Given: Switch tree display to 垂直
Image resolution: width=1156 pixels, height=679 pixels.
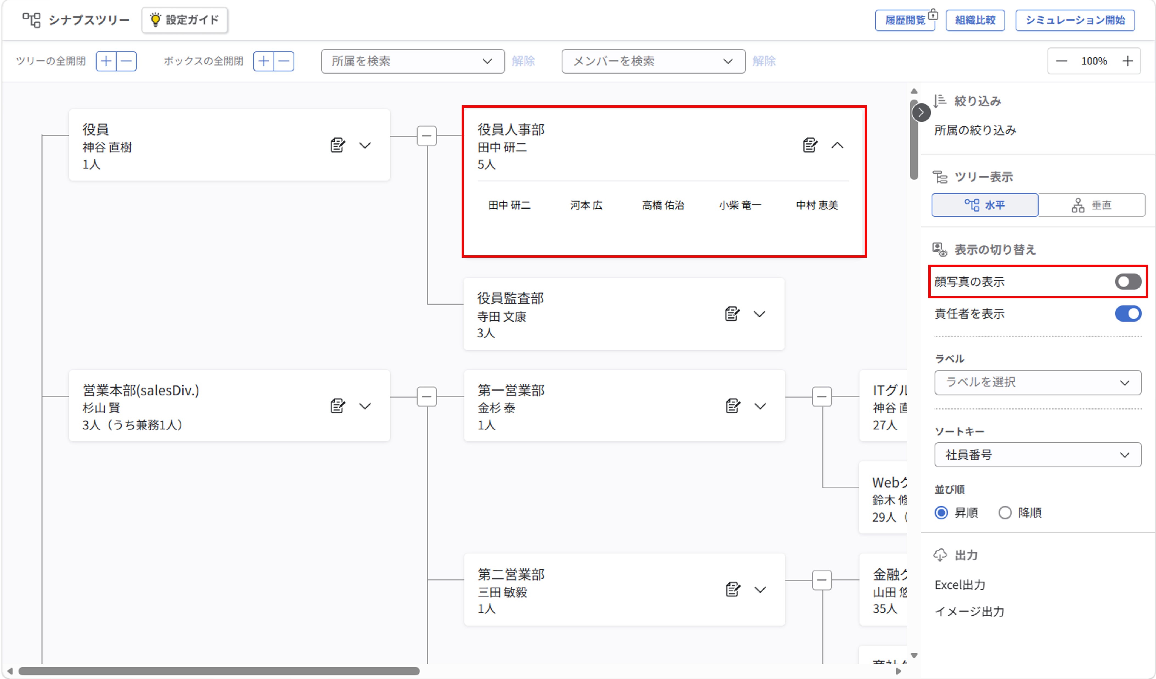Looking at the screenshot, I should [x=1092, y=205].
